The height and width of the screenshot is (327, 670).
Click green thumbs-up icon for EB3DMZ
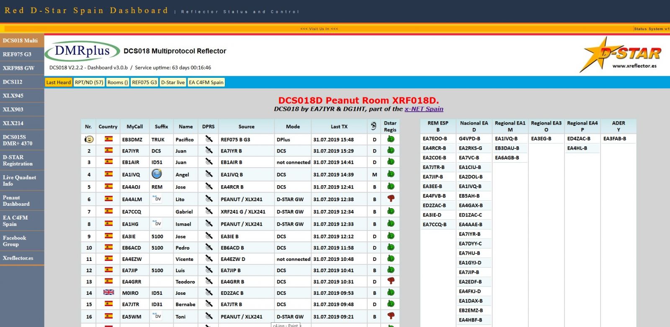tap(391, 139)
